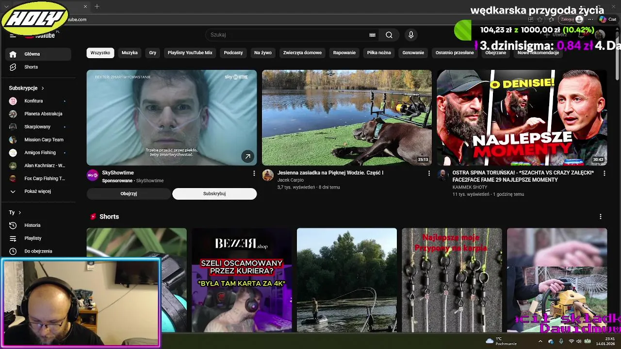Select the Piłka nożna filter chip
This screenshot has width=621, height=349.
coord(379,53)
